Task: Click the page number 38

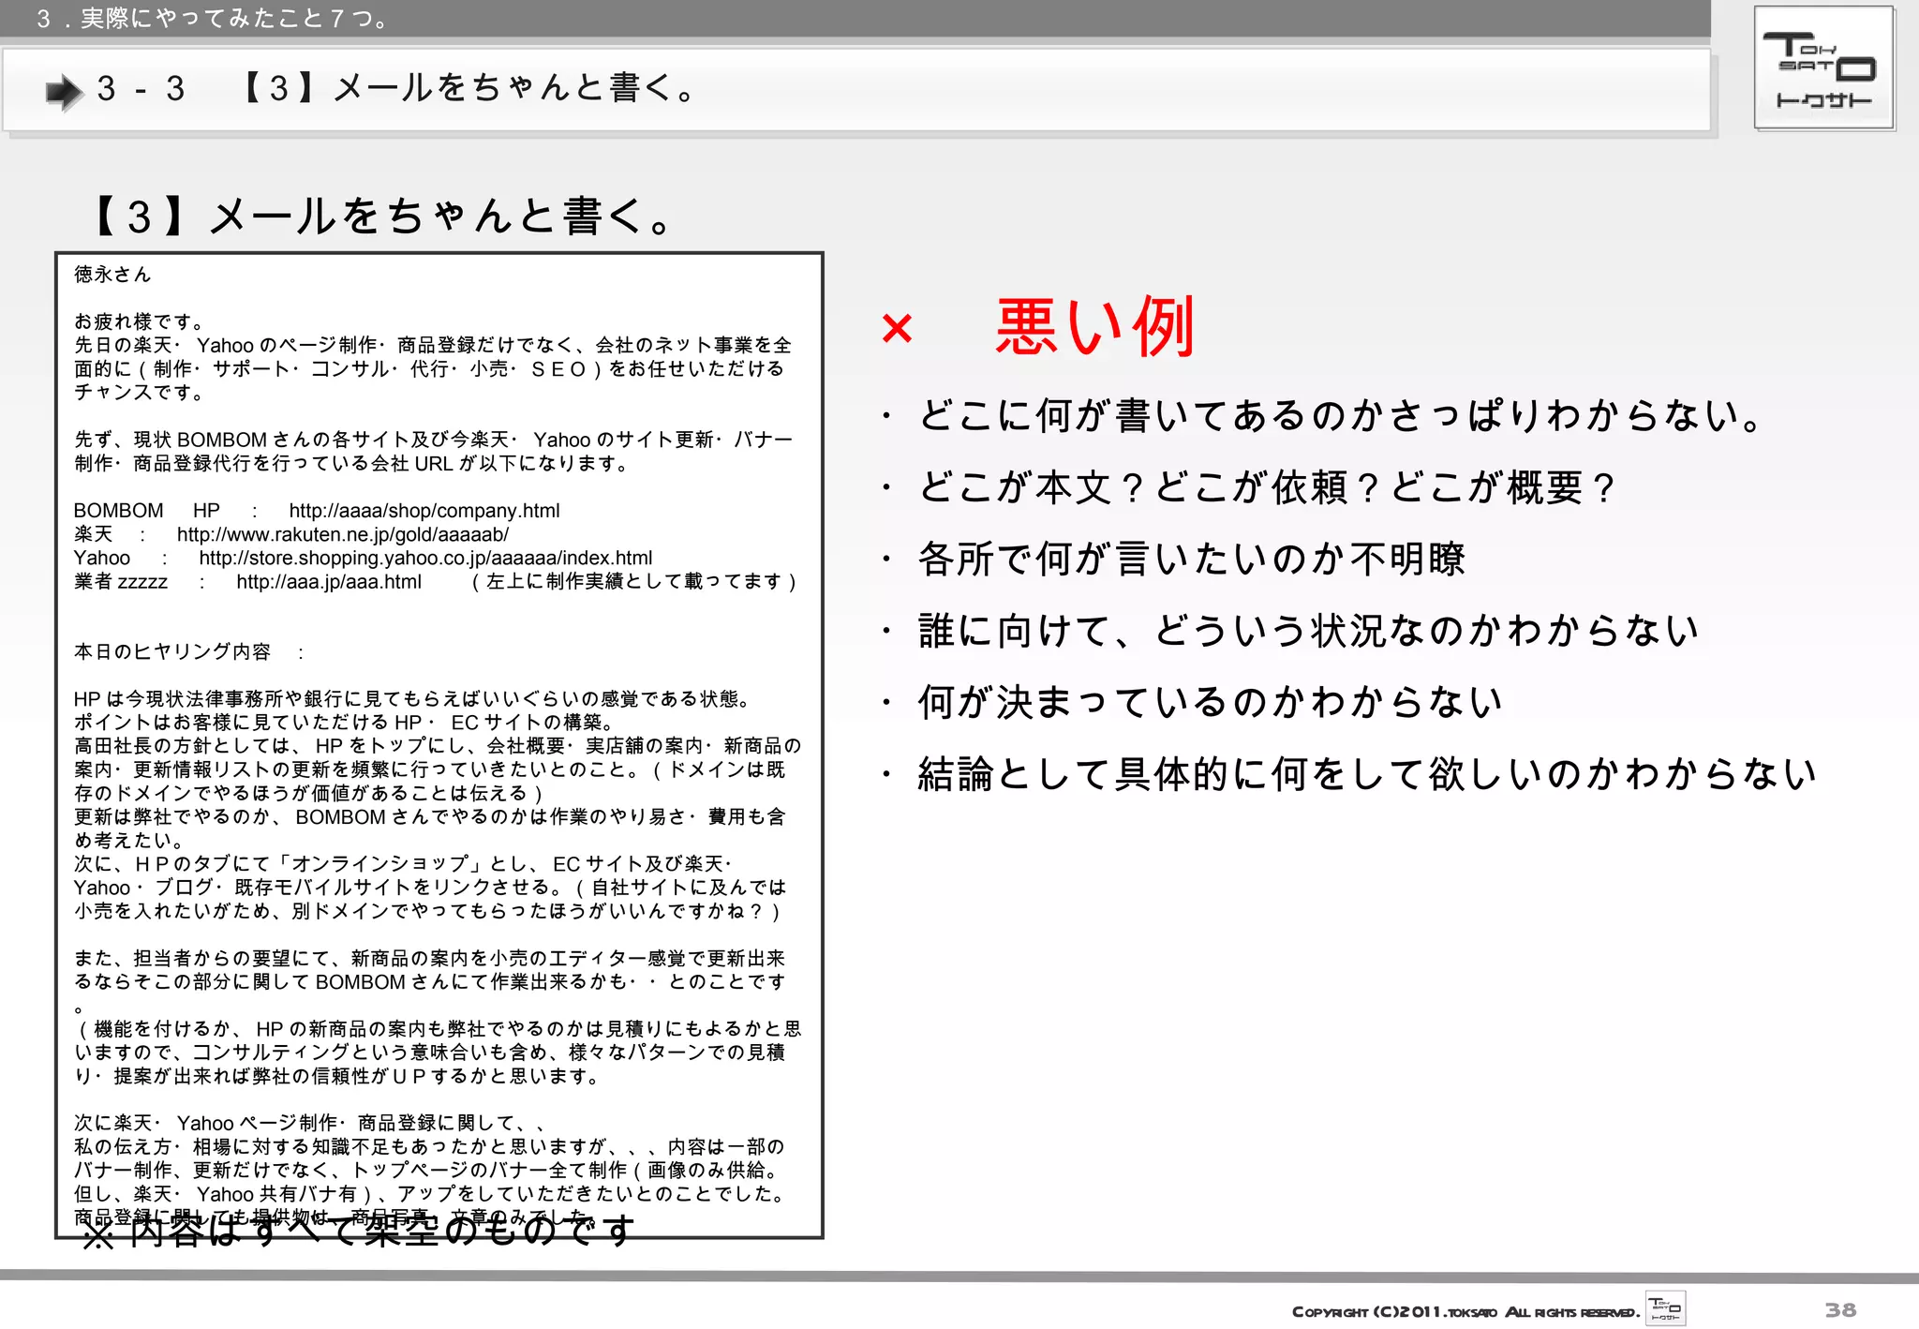Action: tap(1840, 1309)
